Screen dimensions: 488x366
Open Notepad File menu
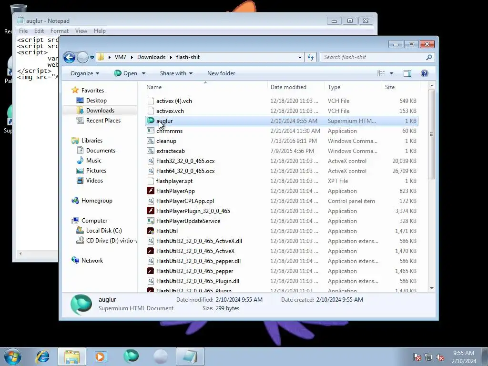point(23,31)
